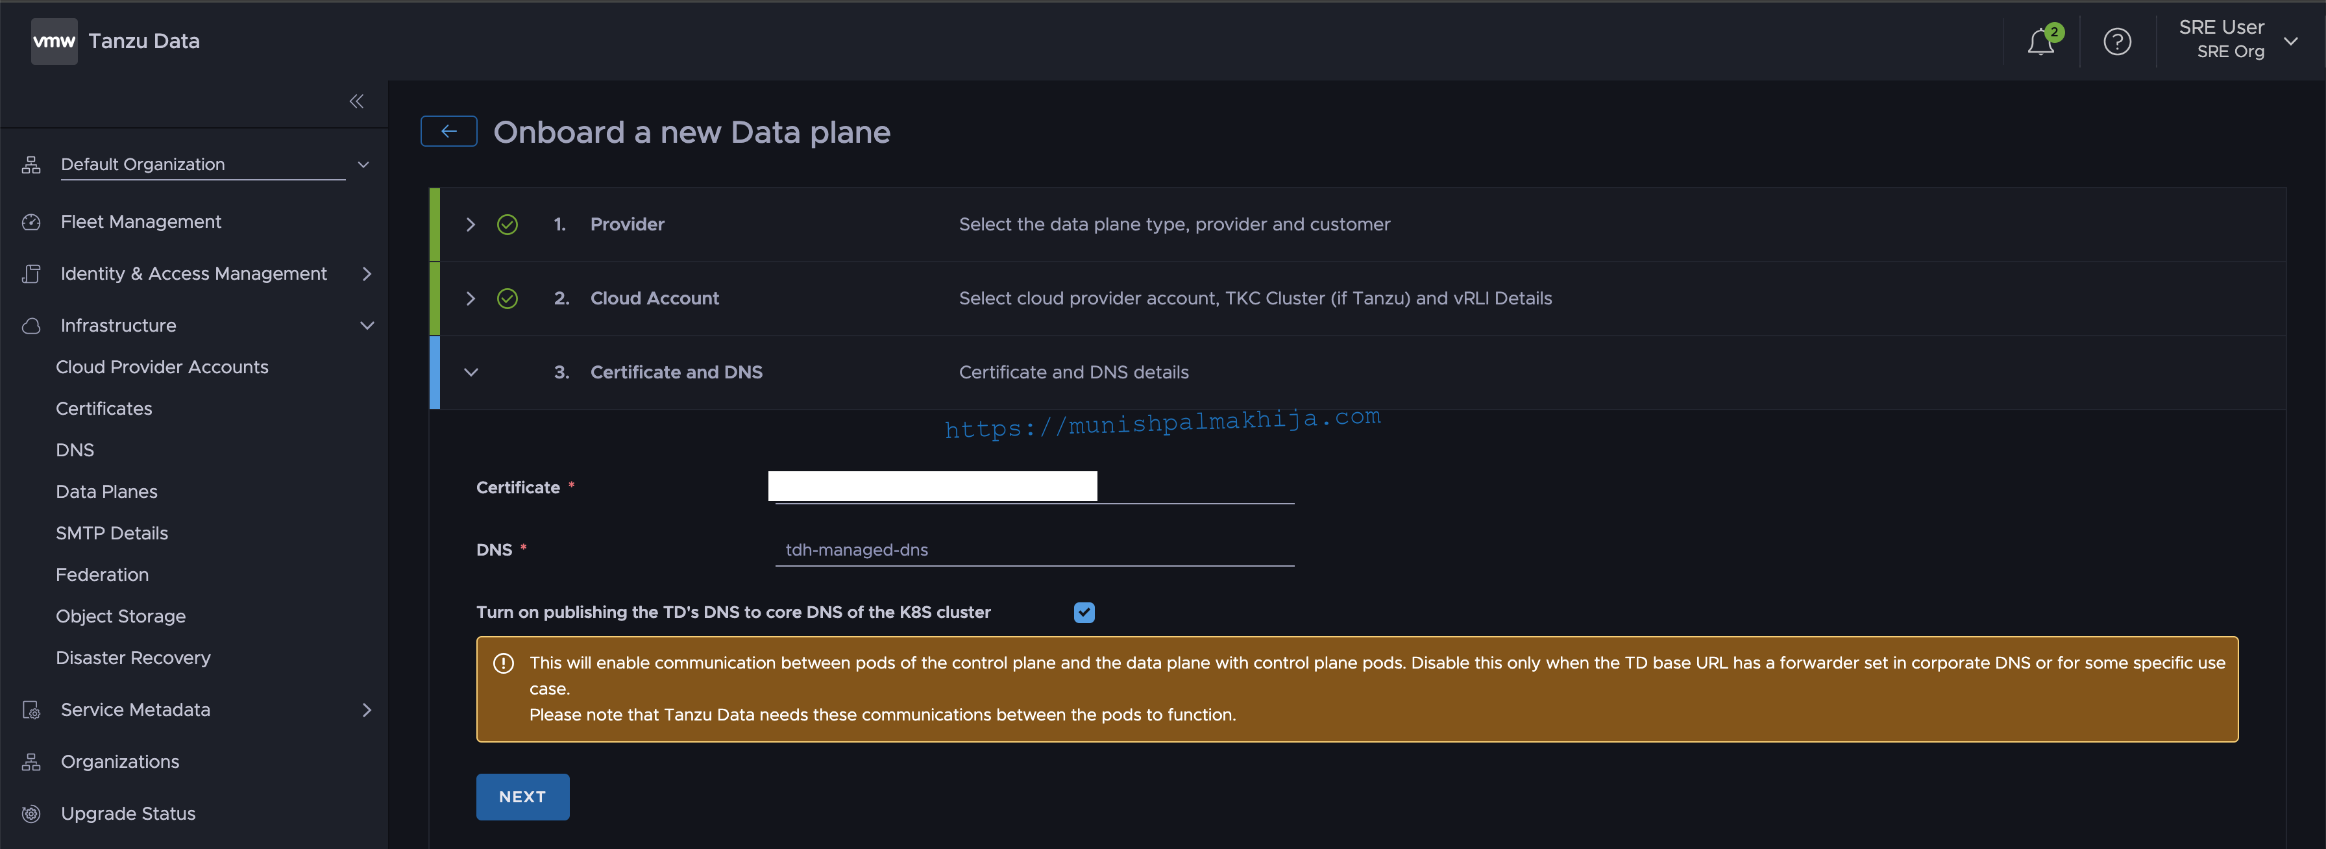Click the Organizations hierarchy icon
Viewport: 2326px width, 849px height.
pyautogui.click(x=32, y=762)
